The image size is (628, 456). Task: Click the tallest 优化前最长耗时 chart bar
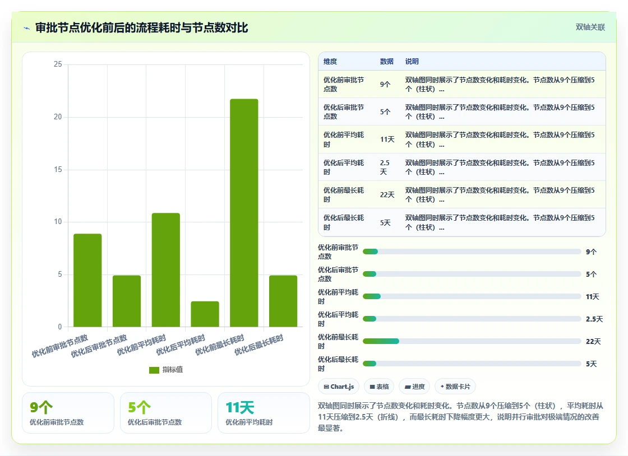244,213
